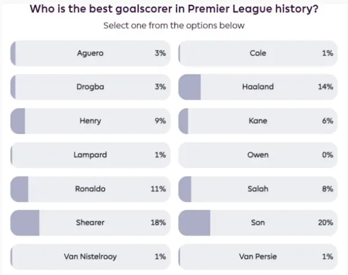This screenshot has height=275, width=348.
Task: Click the 14% figure beside Haaland
Action: 326,87
